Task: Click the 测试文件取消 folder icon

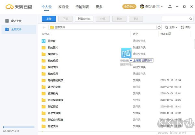Action: [44, 120]
